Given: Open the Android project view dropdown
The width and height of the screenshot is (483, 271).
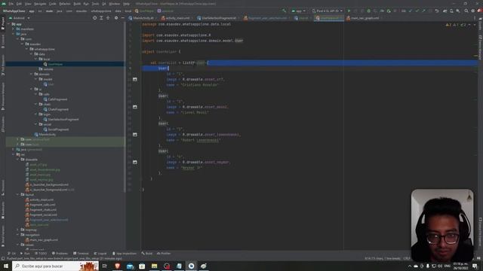Looking at the screenshot, I should pyautogui.click(x=20, y=18).
